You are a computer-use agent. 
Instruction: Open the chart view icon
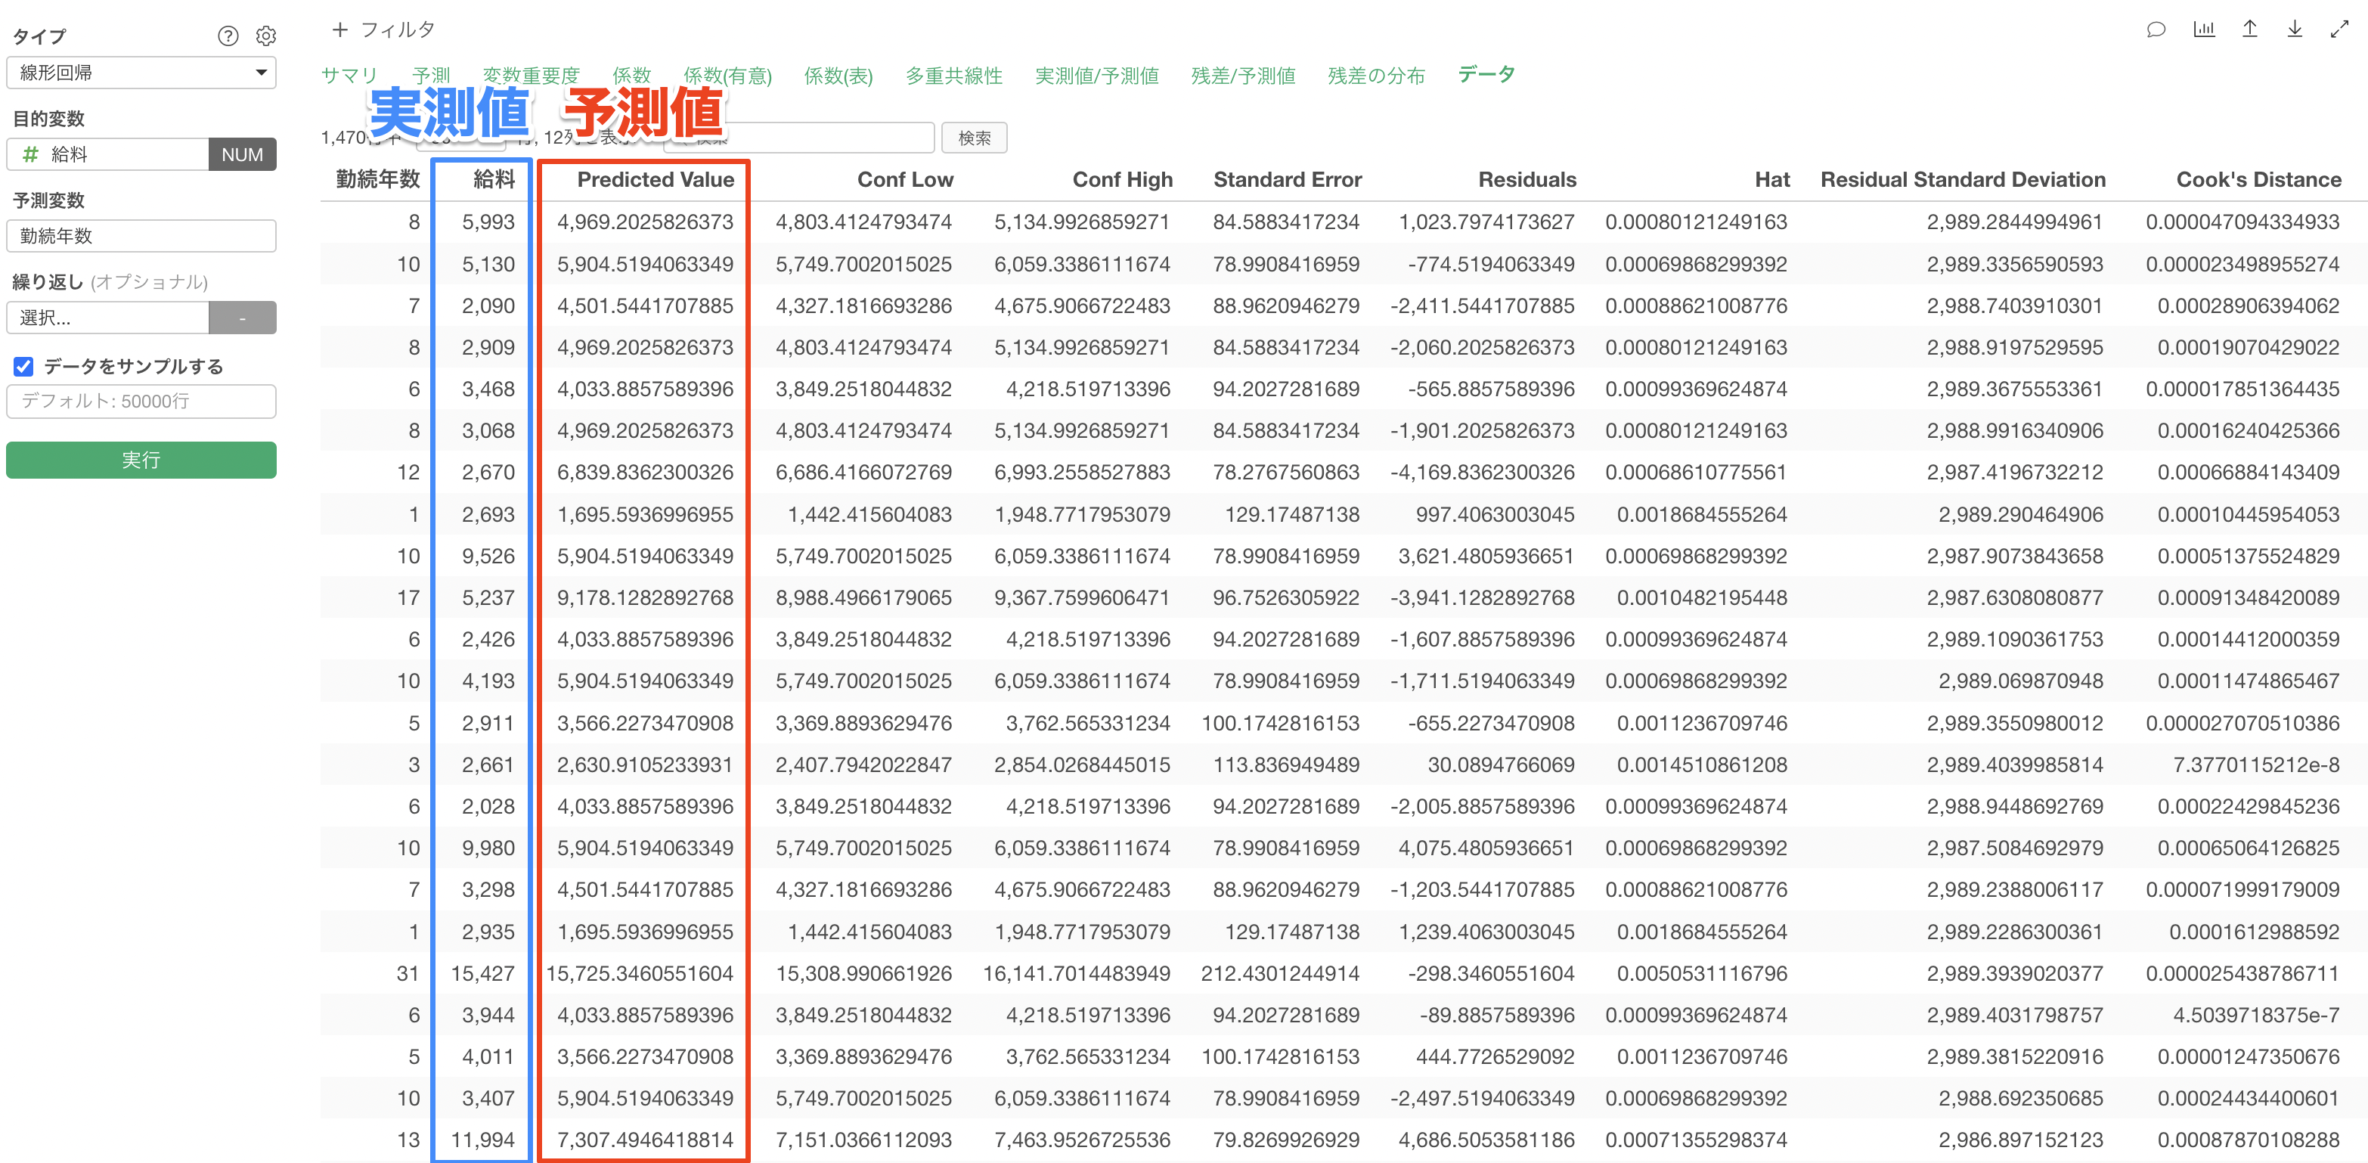(2203, 29)
